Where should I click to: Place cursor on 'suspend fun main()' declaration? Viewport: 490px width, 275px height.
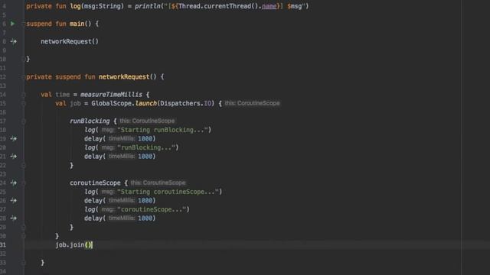tap(59, 24)
